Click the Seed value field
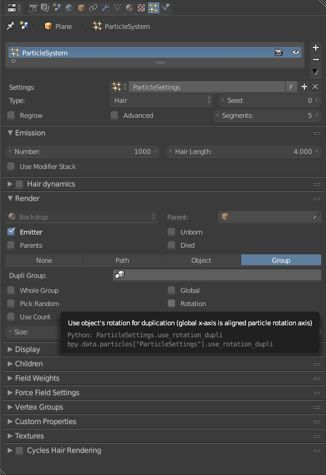The image size is (326, 475). pyautogui.click(x=269, y=100)
